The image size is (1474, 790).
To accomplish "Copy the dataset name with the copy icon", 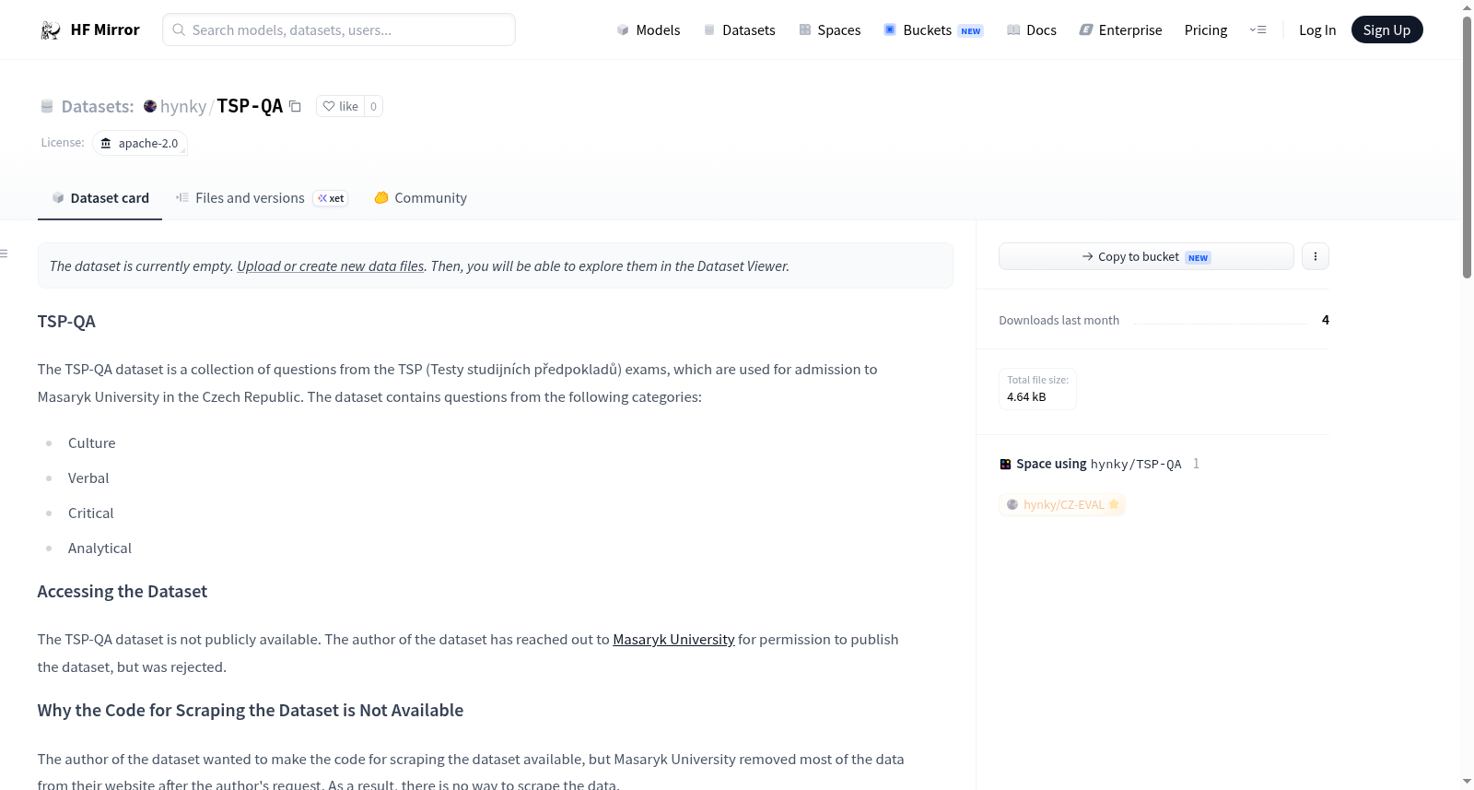I will (295, 106).
